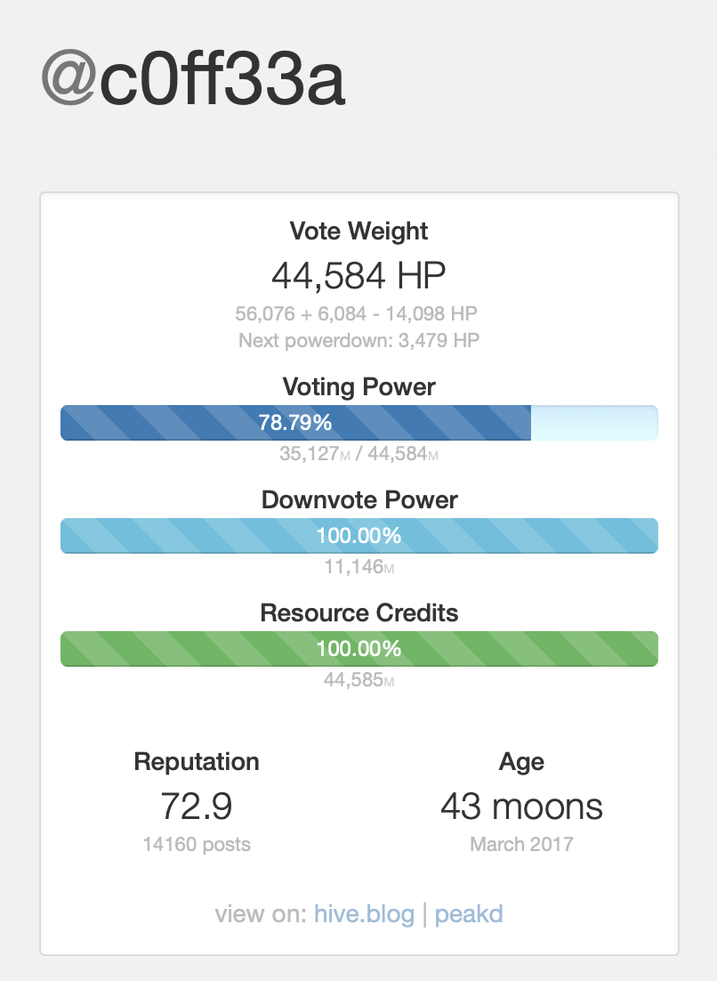Click the 14160 posts count
Viewport: 717px width, 981px height.
(x=197, y=844)
